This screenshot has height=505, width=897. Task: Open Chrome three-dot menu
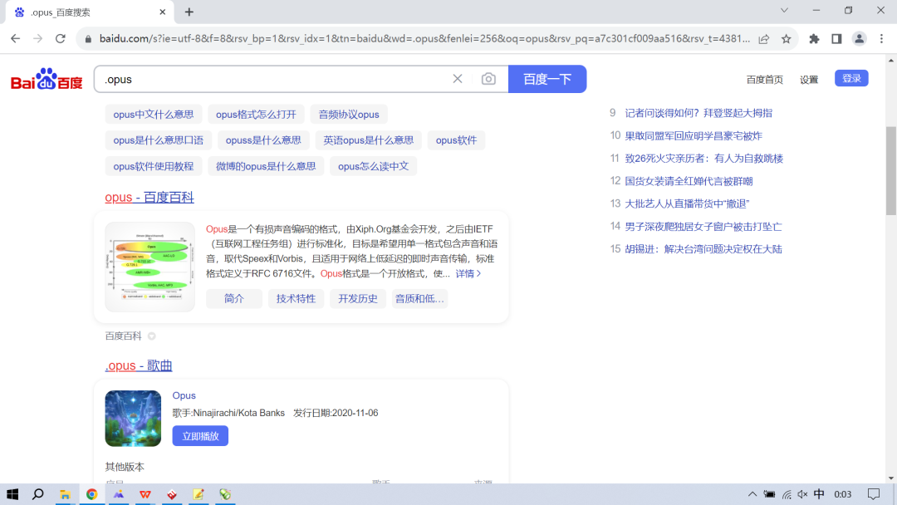[881, 39]
